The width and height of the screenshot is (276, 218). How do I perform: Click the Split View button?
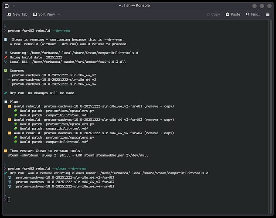[x=44, y=14]
